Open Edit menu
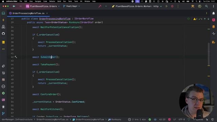Screen dimensions: 217x122 pos(26,1)
